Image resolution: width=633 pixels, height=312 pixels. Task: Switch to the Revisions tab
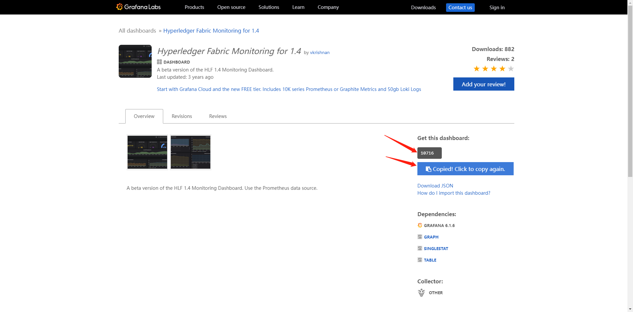click(x=182, y=116)
